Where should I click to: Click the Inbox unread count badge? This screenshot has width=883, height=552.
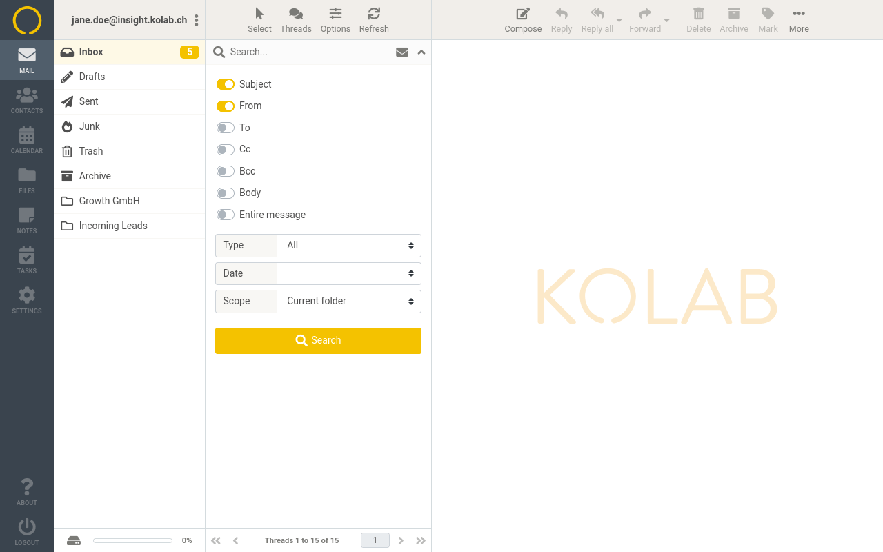tap(190, 52)
